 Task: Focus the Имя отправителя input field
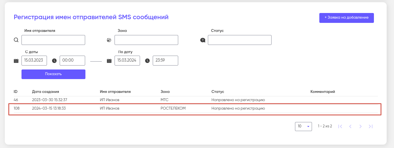53,40
